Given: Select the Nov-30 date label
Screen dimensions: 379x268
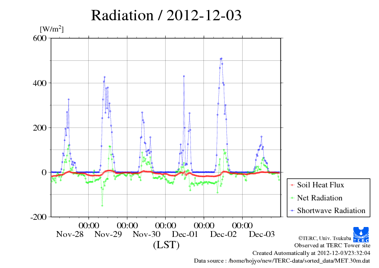Looking at the screenshot, I should coord(146,234).
